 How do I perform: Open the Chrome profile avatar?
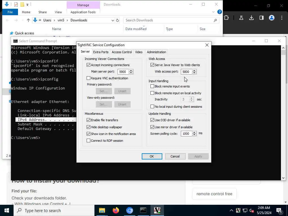272,18
